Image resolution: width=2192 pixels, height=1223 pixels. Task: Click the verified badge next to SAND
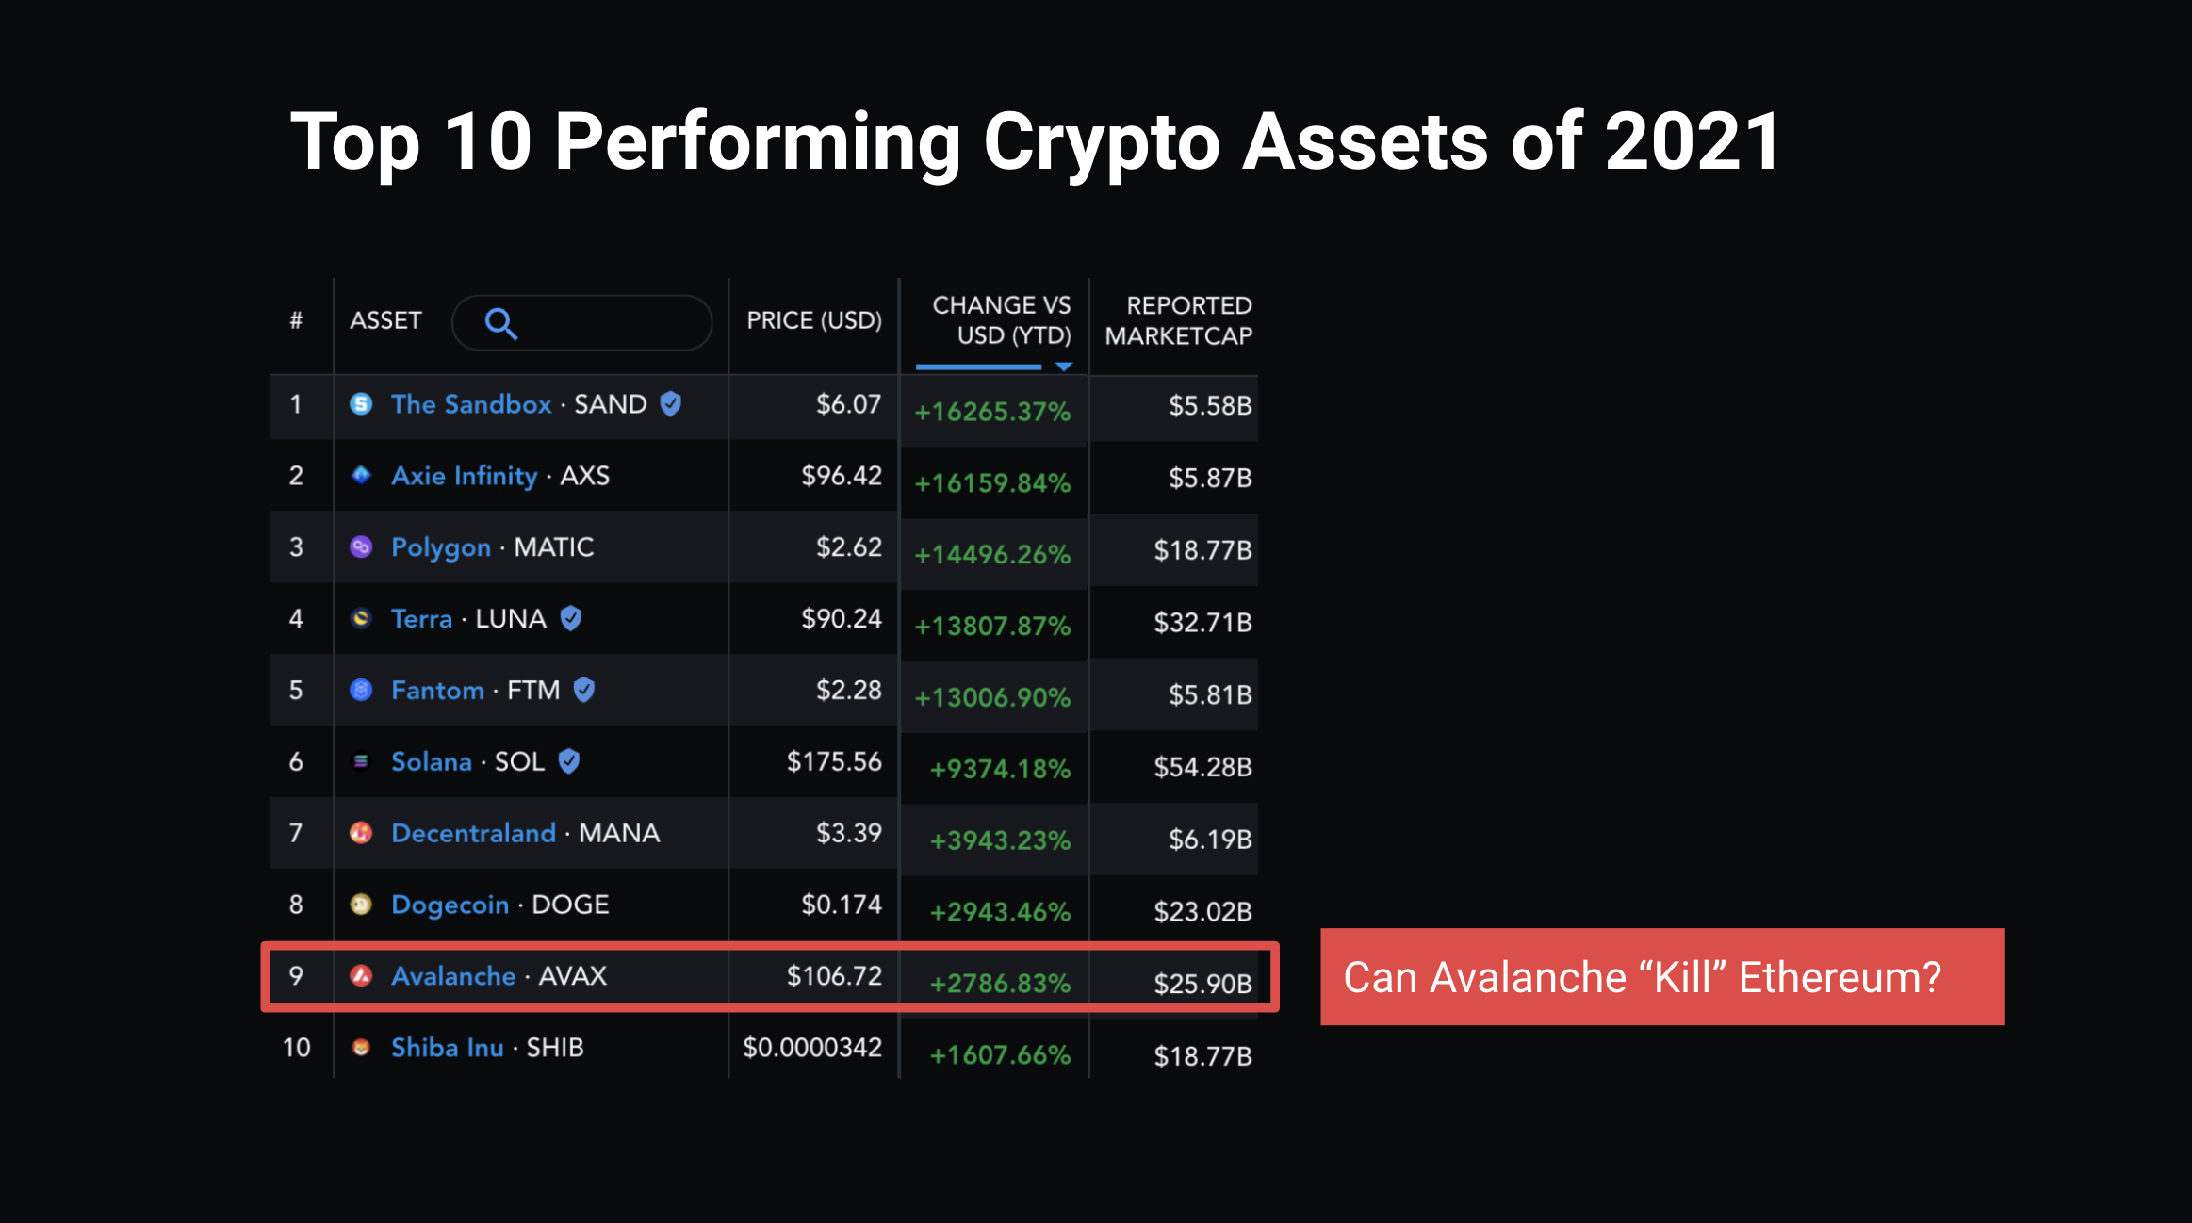(672, 404)
